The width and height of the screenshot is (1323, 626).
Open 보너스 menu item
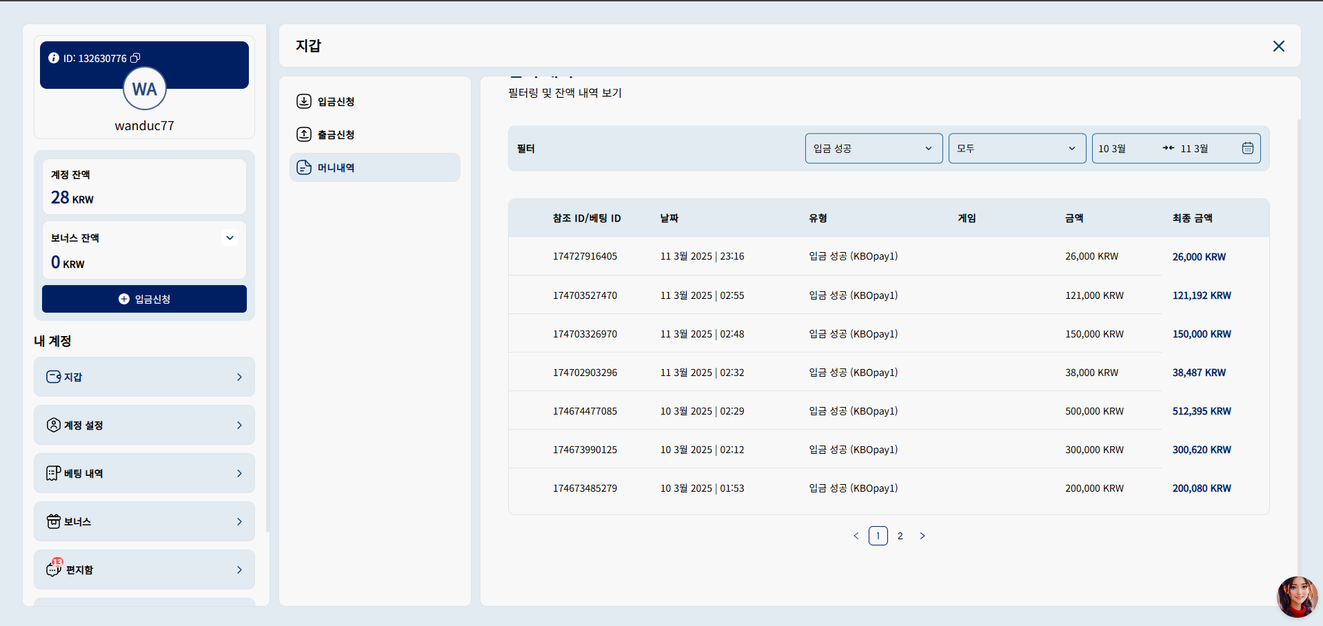tap(144, 521)
